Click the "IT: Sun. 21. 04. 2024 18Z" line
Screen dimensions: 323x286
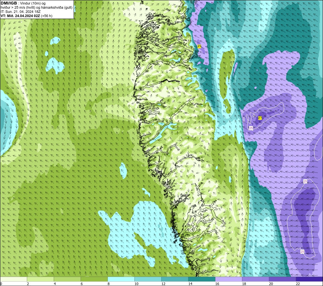pyautogui.click(x=21, y=12)
